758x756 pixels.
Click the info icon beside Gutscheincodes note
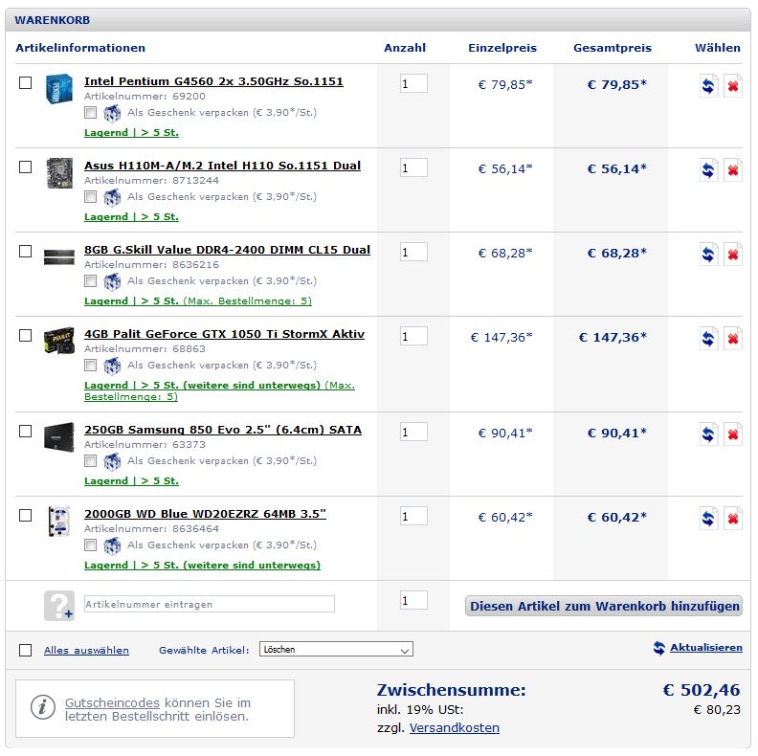pos(42,707)
